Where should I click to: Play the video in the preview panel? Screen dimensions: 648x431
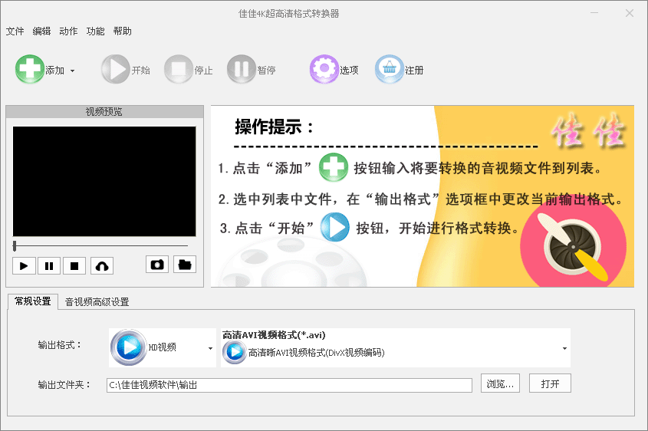pos(24,265)
